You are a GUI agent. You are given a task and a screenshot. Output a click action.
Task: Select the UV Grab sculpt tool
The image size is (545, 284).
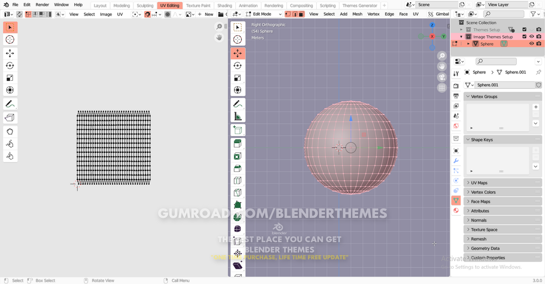10,132
